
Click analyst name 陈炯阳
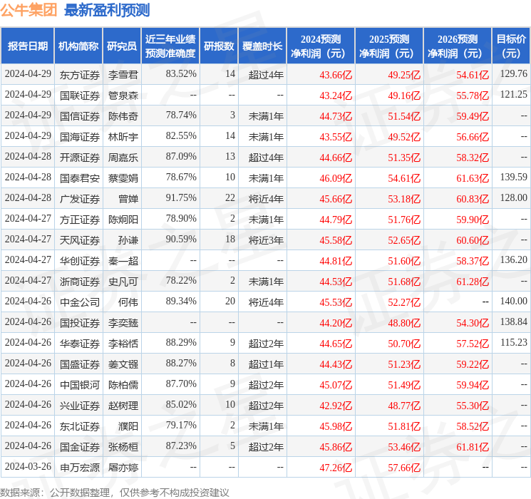pyautogui.click(x=123, y=219)
